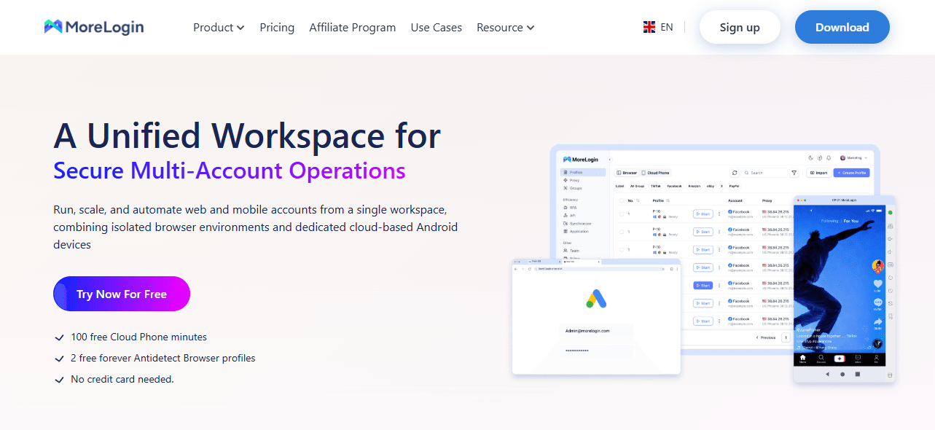Select the PayPal label filter

(x=734, y=186)
